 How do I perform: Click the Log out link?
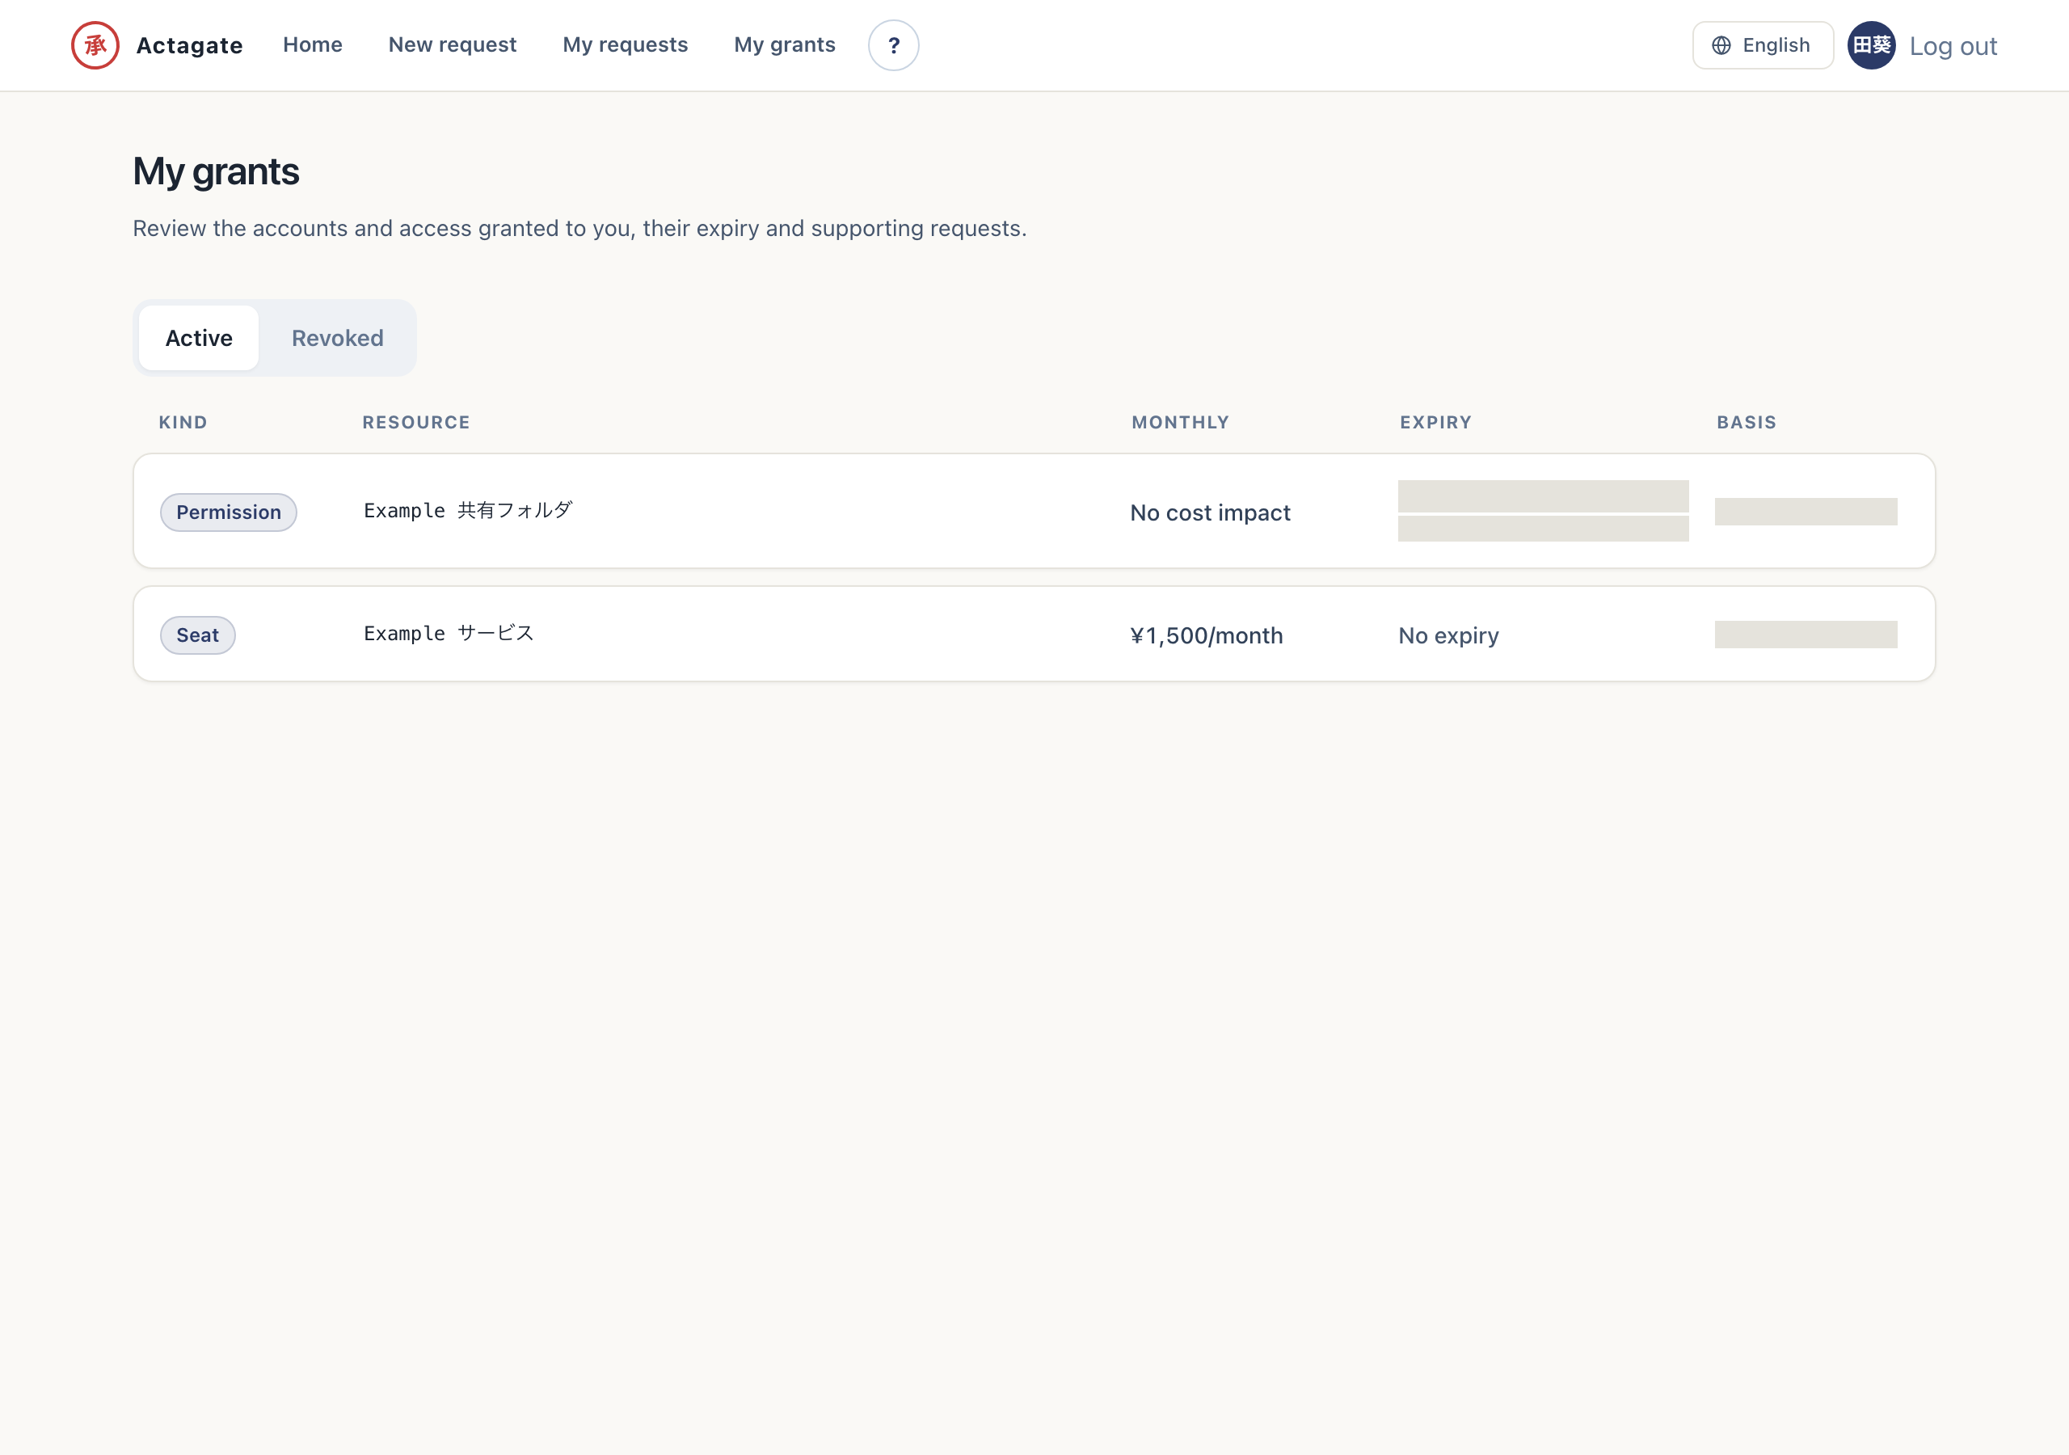point(1953,46)
